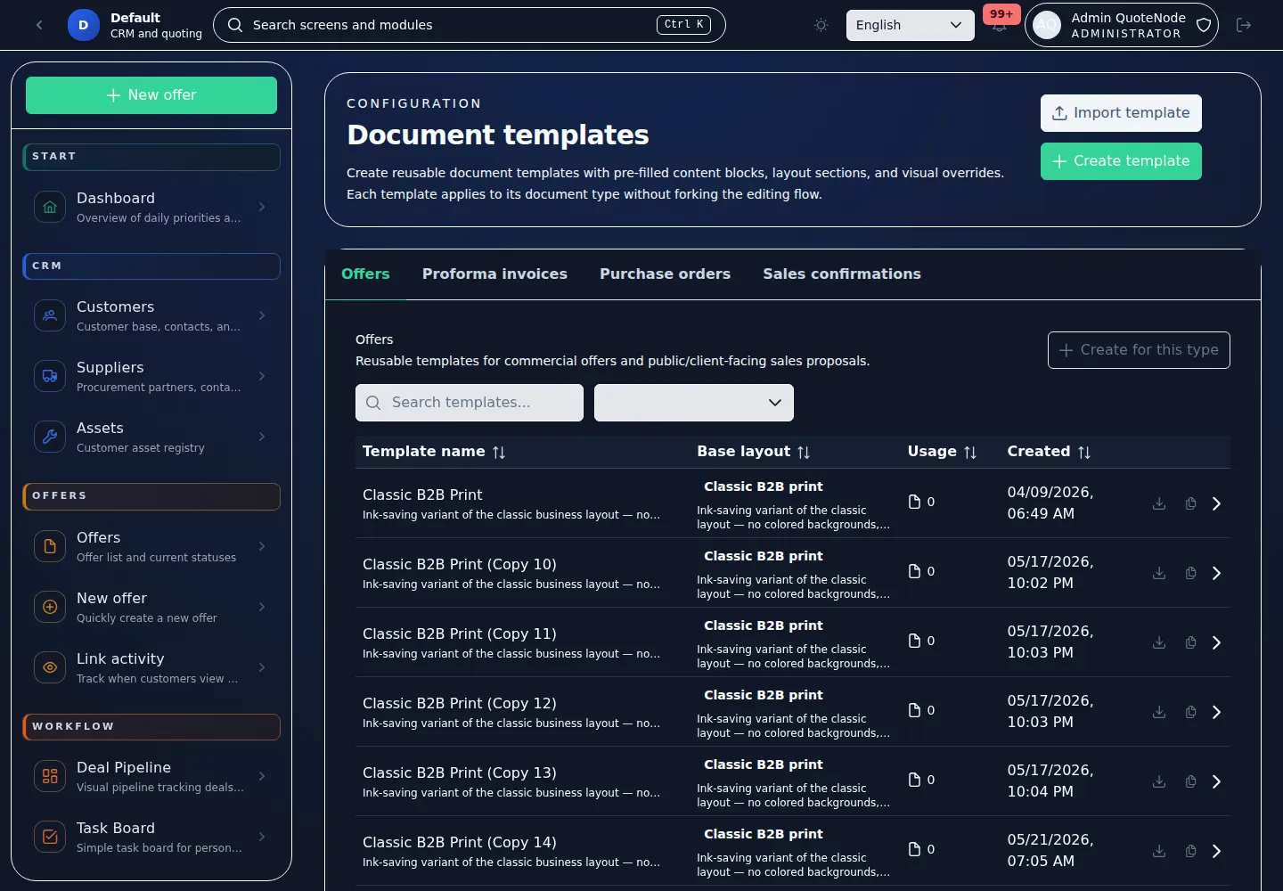Screen dimensions: 1283x891
Task: Expand Classic B2B Print (Copy 11) chevron
Action: tap(1217, 642)
